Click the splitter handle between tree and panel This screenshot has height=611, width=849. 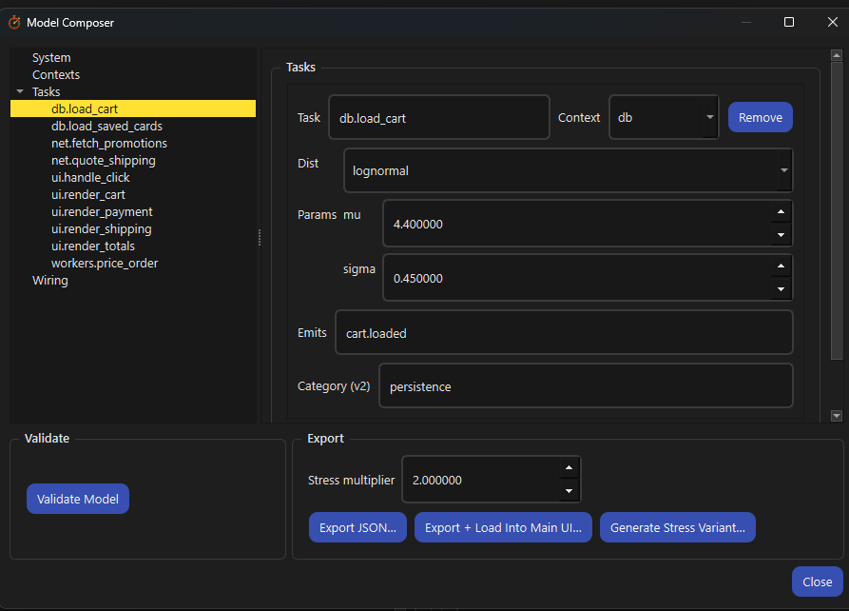[x=260, y=237]
